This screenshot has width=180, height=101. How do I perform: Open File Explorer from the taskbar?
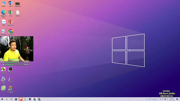7,99
